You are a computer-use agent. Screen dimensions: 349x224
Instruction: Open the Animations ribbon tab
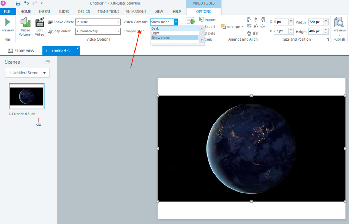pyautogui.click(x=136, y=12)
